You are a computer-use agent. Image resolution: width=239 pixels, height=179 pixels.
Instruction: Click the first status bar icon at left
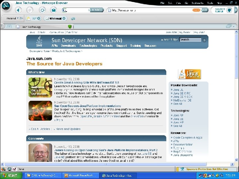[3, 169]
